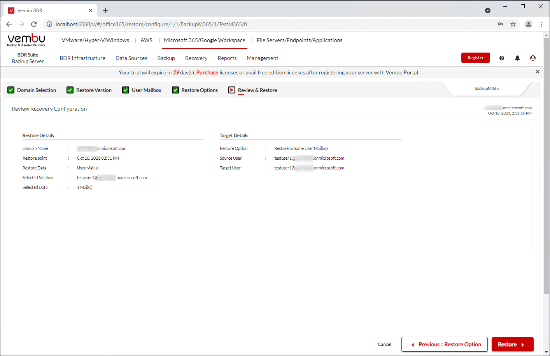Viewport: 550px width, 356px height.
Task: Click restore point value Oct 18, 2021 02:31 PM
Action: pos(98,158)
